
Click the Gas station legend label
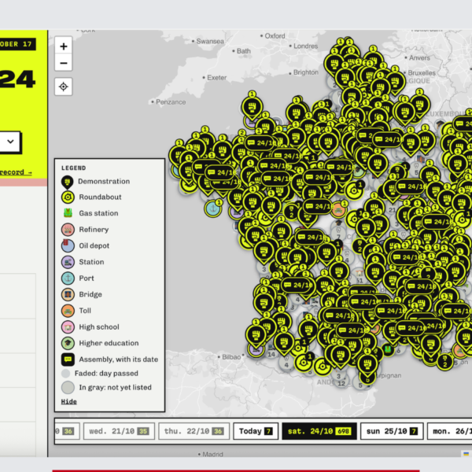pyautogui.click(x=98, y=213)
